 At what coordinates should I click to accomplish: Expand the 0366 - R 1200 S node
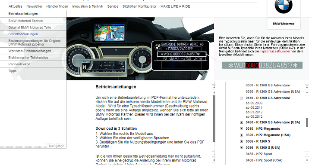(241, 141)
